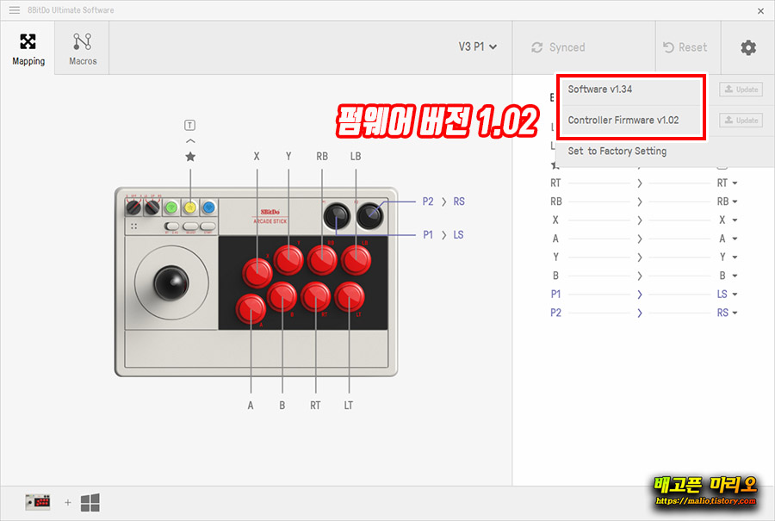Click the P2 row label in mapping list
This screenshot has width=775, height=521.
[x=555, y=313]
